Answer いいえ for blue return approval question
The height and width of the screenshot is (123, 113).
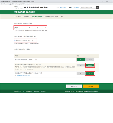click(90, 65)
